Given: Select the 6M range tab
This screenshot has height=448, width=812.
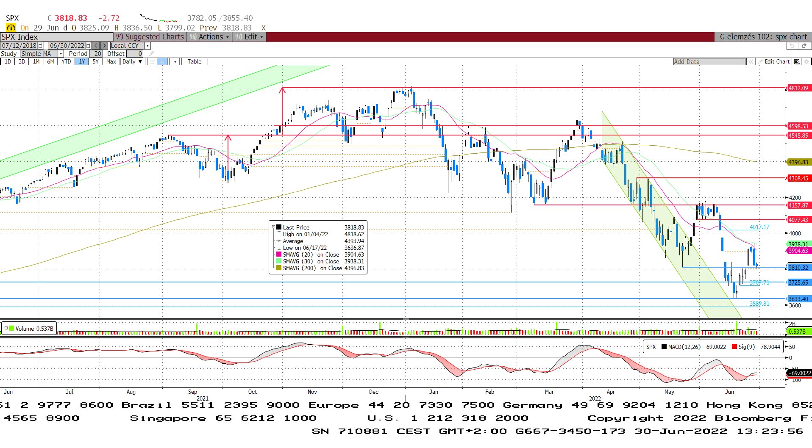Looking at the screenshot, I should click(x=50, y=61).
